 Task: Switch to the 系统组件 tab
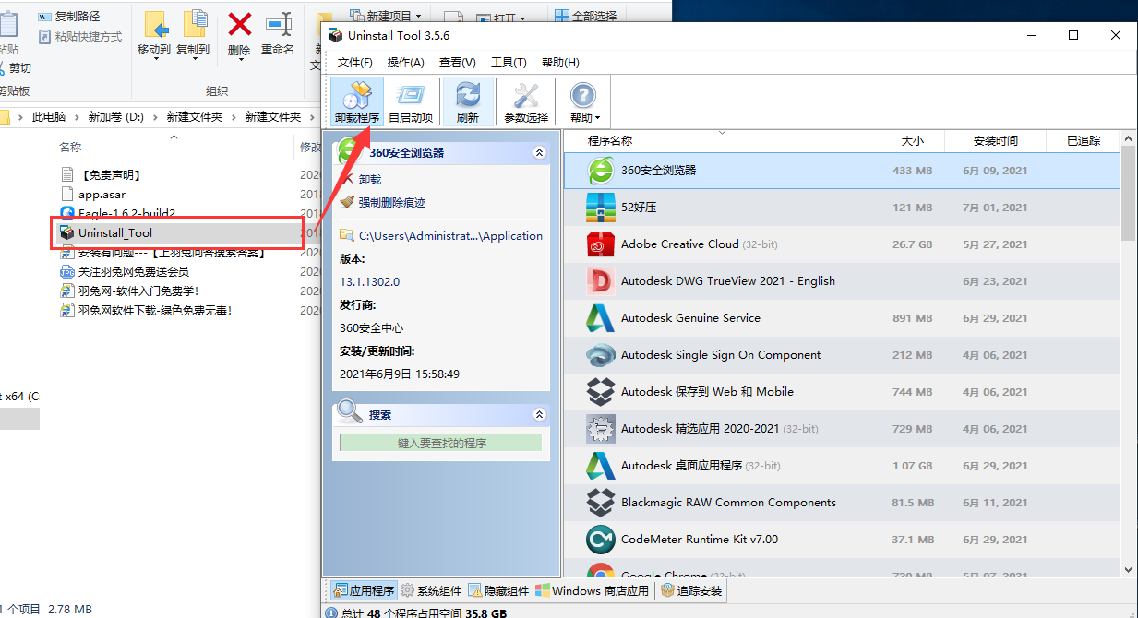coord(431,590)
